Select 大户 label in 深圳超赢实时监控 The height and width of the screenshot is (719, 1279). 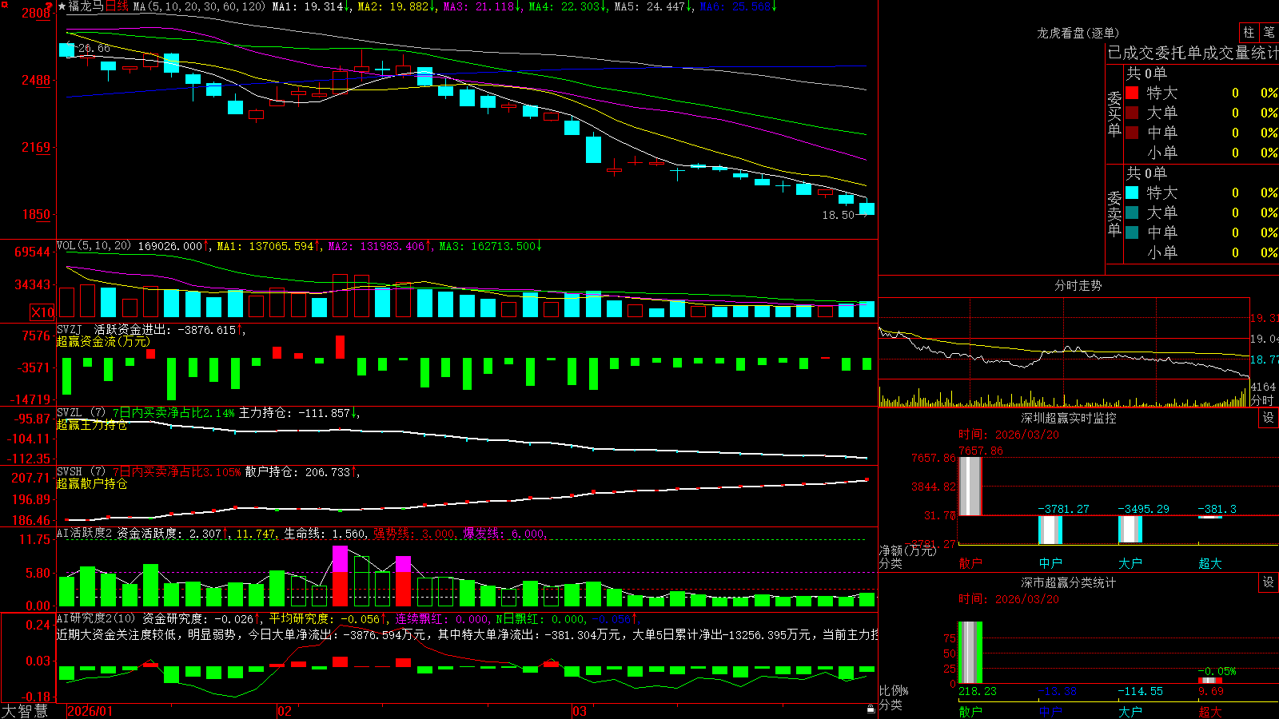click(x=1130, y=563)
